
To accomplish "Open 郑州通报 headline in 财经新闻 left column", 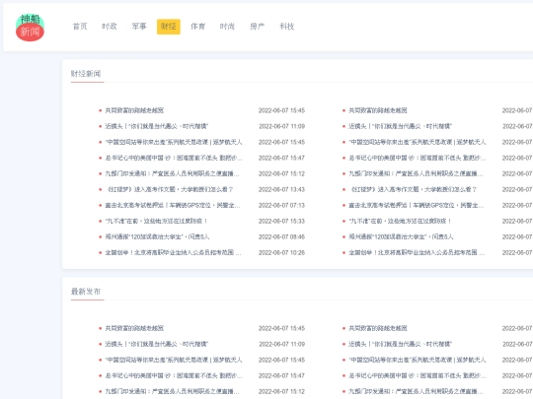I will tap(157, 236).
